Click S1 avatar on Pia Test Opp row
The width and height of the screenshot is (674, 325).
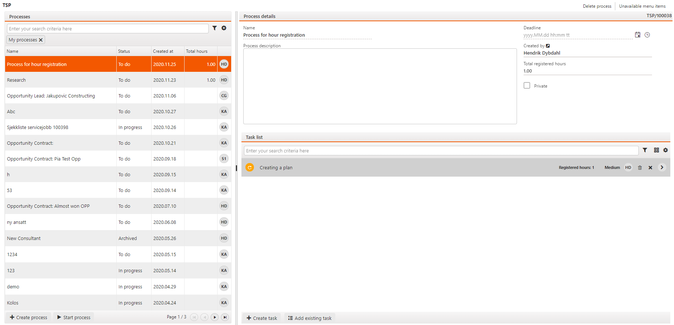(224, 159)
